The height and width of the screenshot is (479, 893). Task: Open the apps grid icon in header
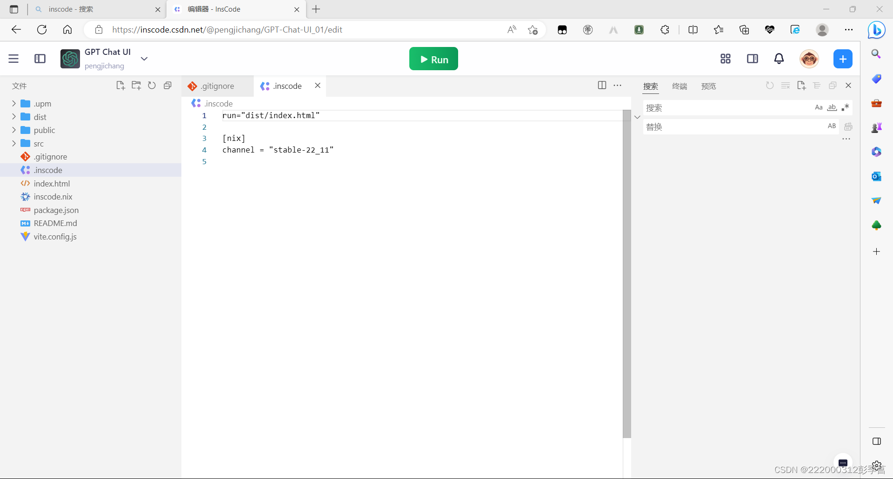click(725, 59)
